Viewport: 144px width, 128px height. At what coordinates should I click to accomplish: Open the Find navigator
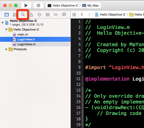pos(23,14)
